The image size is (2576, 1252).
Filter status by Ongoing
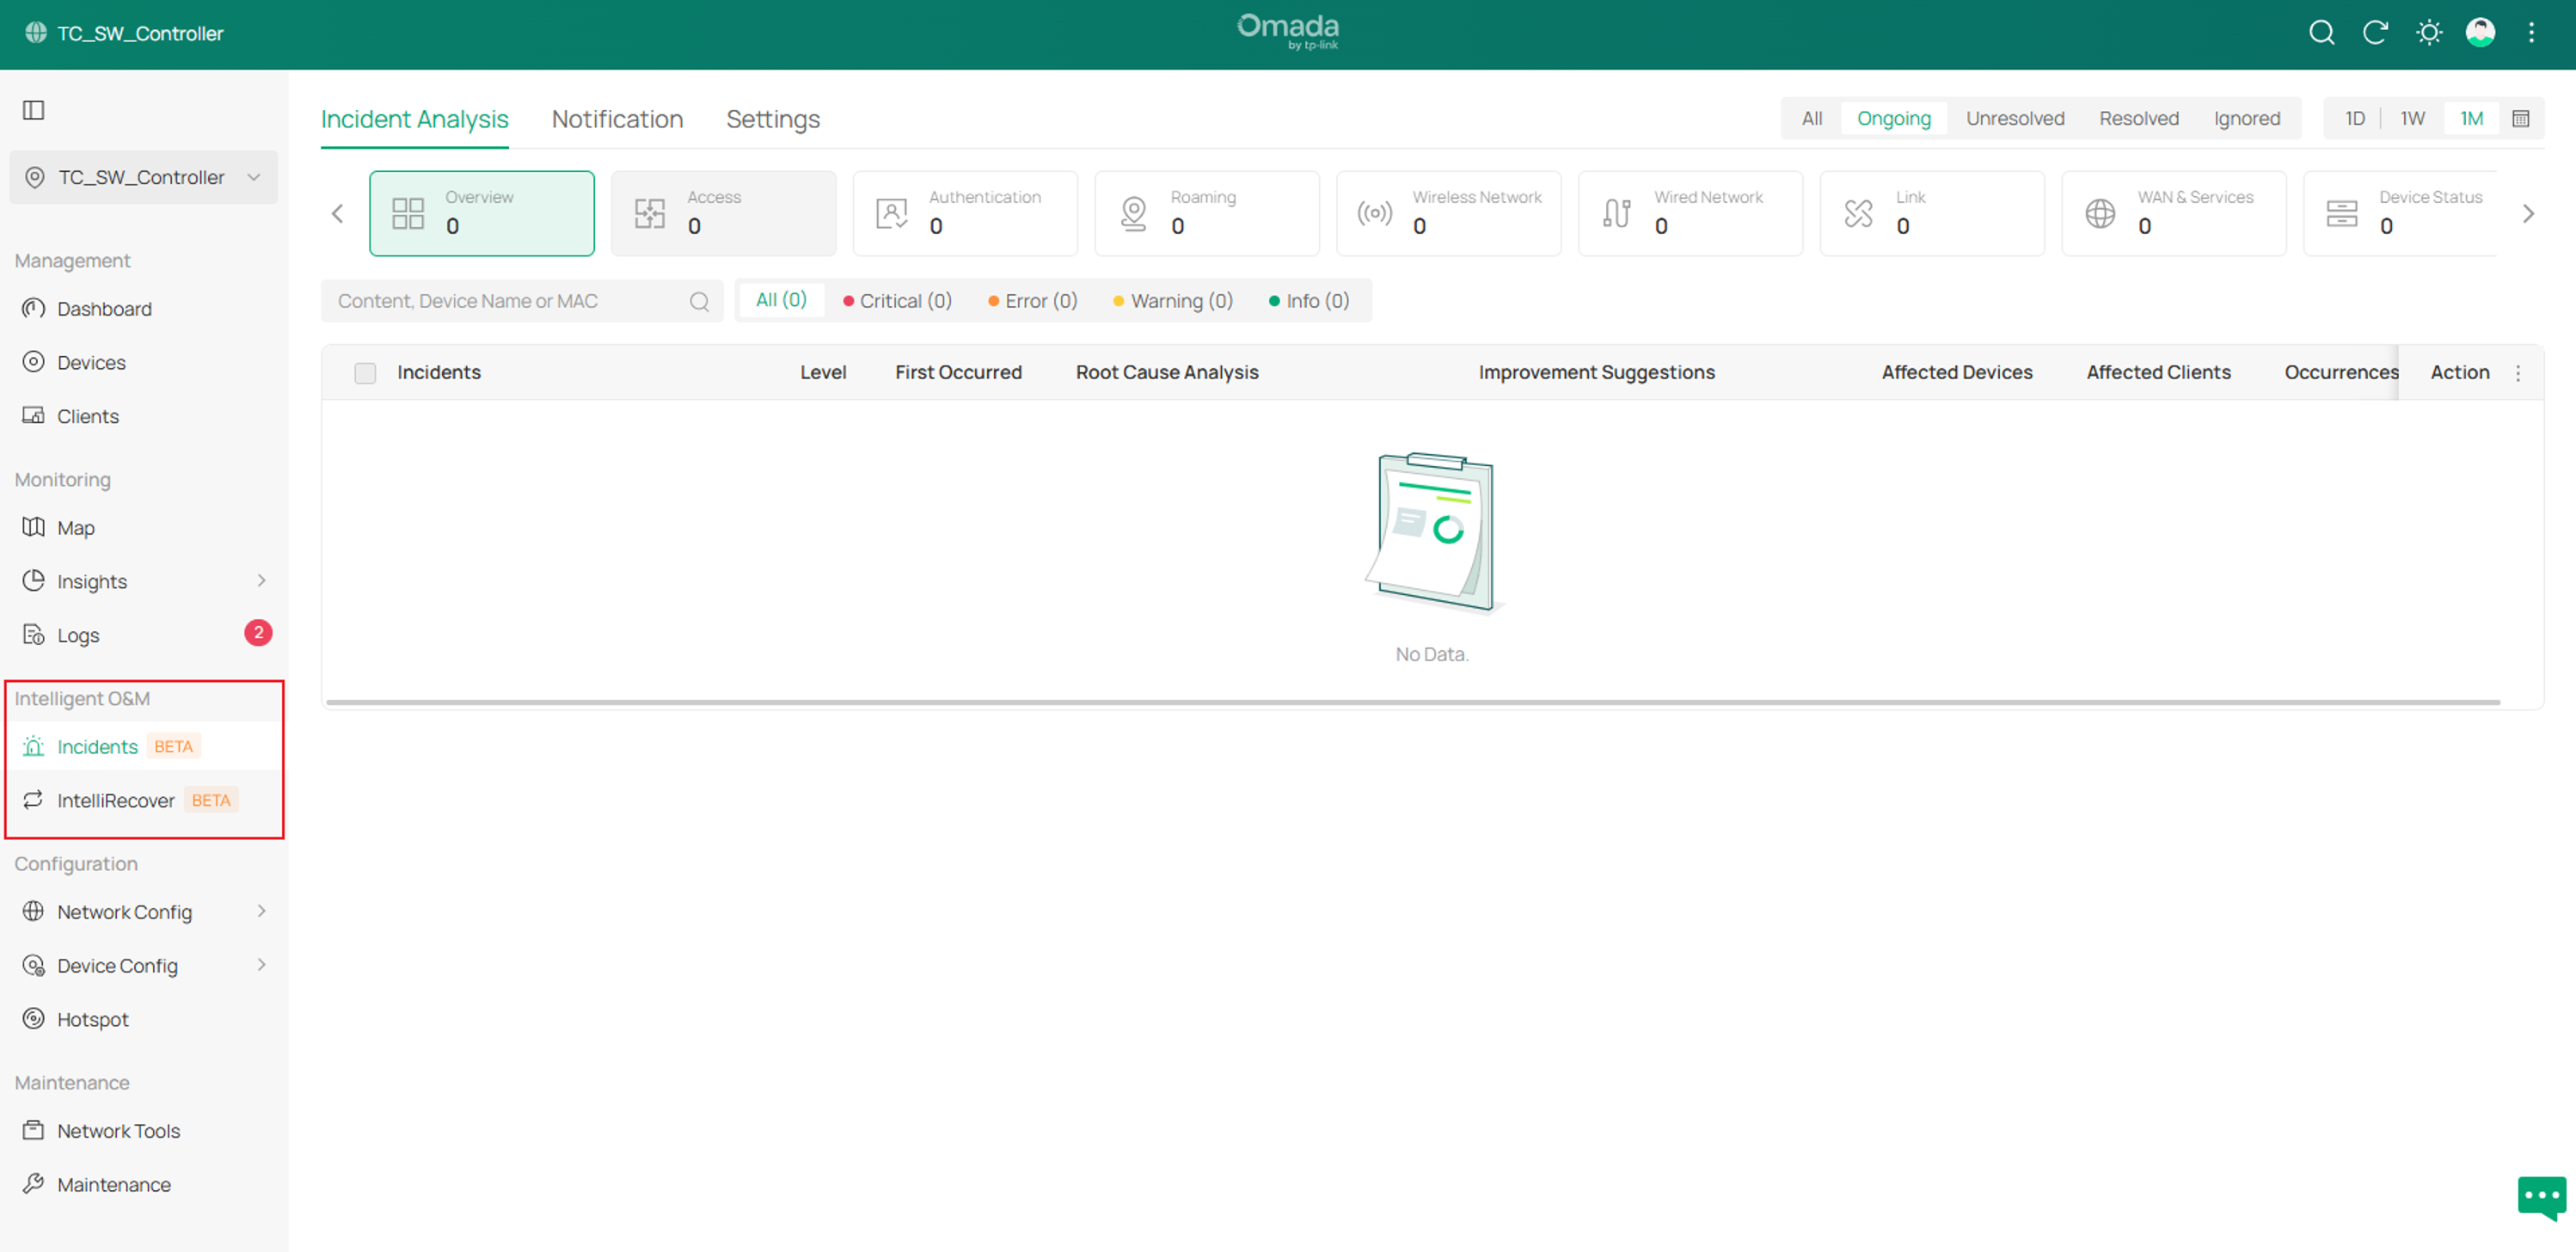[x=1894, y=119]
